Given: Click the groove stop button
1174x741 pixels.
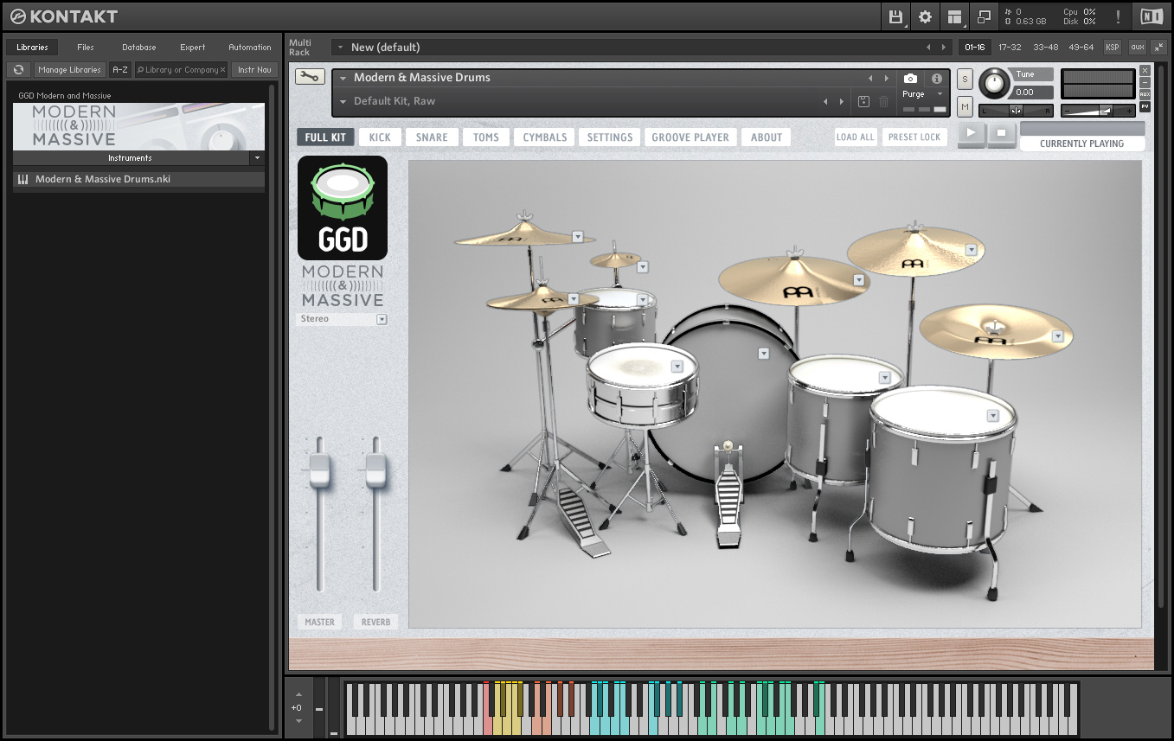Looking at the screenshot, I should 1001,133.
